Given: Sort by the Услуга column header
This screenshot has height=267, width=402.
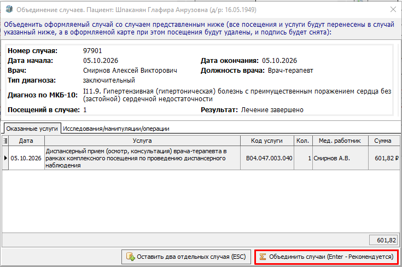Looking at the screenshot, I should point(142,141).
